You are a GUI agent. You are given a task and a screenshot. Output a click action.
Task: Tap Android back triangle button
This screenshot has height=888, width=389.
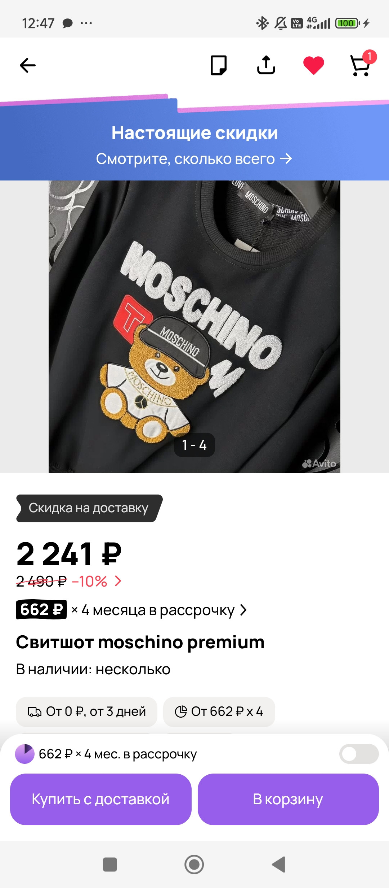278,865
